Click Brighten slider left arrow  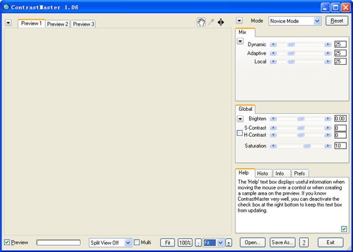(273, 119)
